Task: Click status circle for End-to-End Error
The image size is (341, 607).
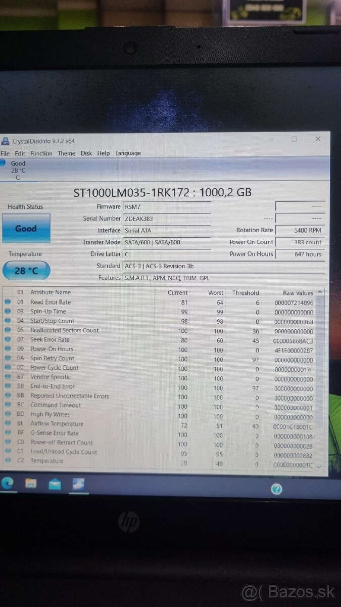Action: tap(8, 386)
